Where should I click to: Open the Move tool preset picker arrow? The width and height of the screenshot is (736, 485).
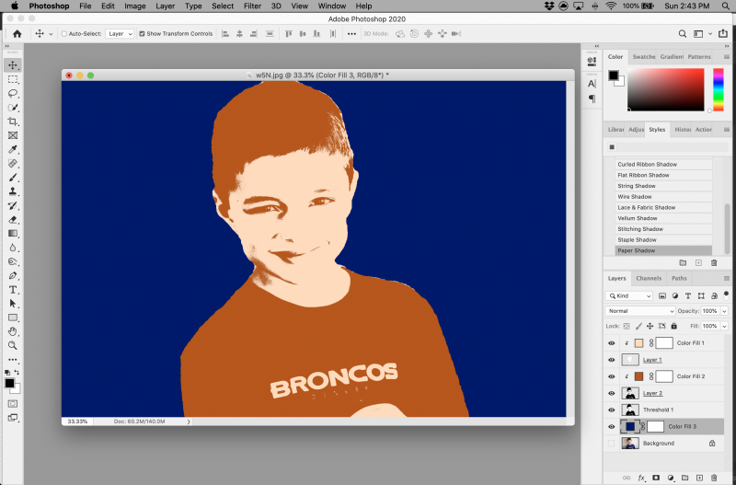[51, 34]
